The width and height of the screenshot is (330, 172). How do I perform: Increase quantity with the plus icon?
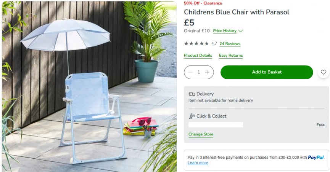pos(207,72)
